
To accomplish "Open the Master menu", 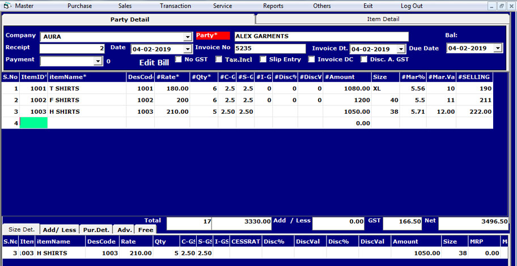I will (x=24, y=6).
